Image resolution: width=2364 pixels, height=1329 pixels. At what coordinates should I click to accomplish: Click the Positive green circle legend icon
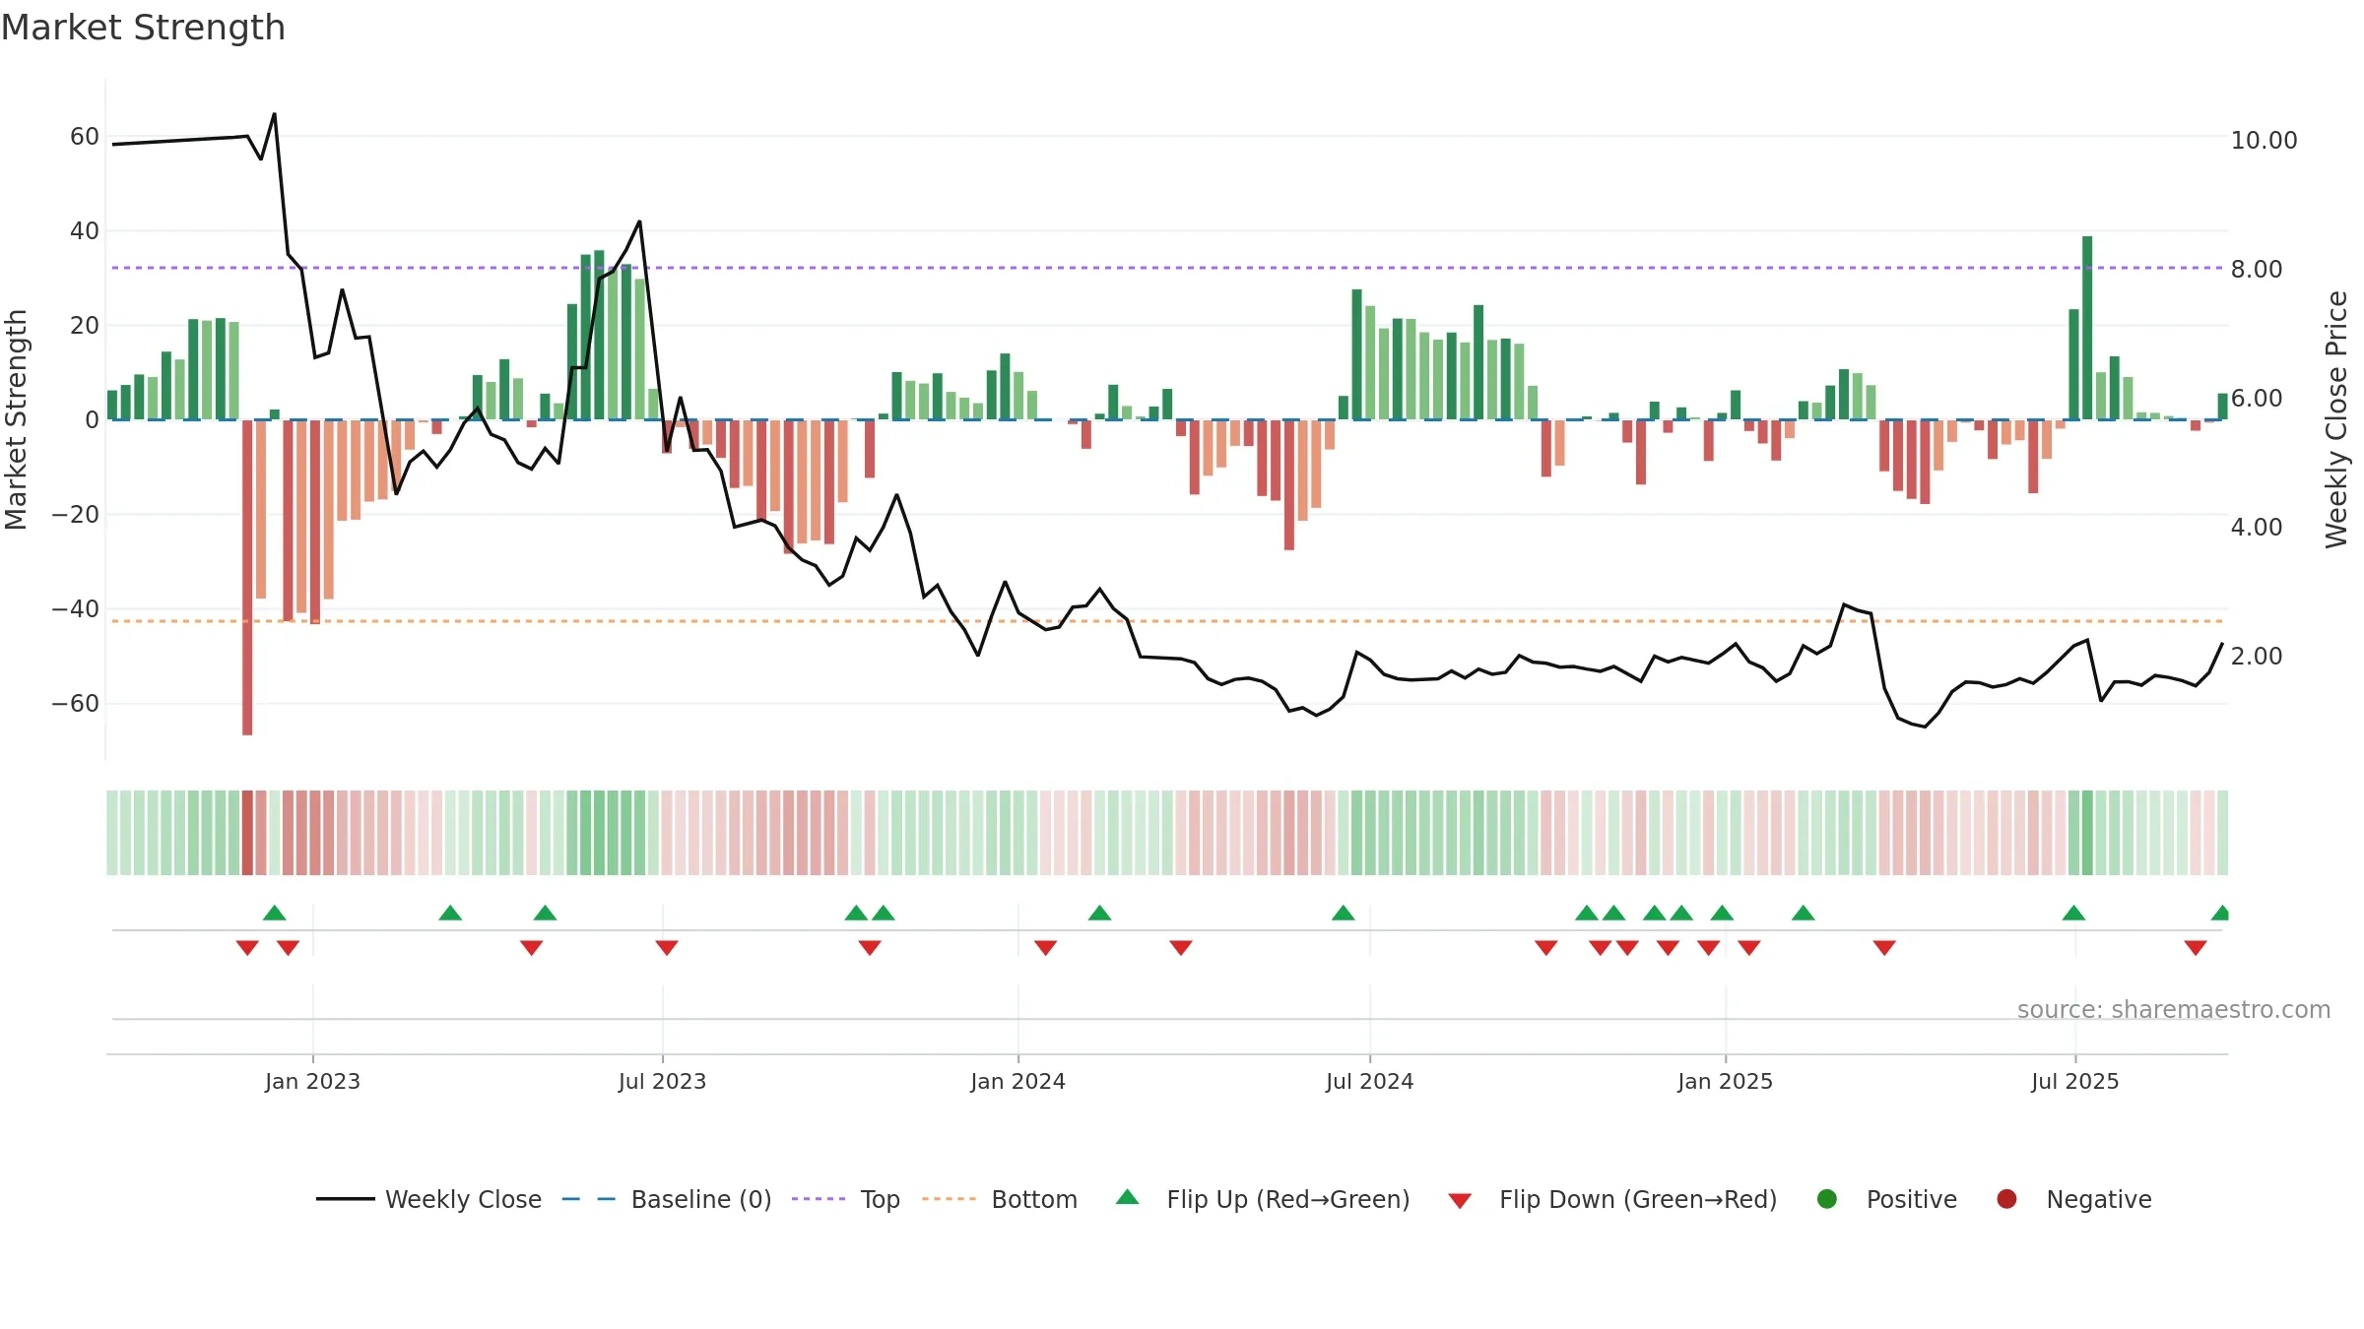point(1827,1199)
